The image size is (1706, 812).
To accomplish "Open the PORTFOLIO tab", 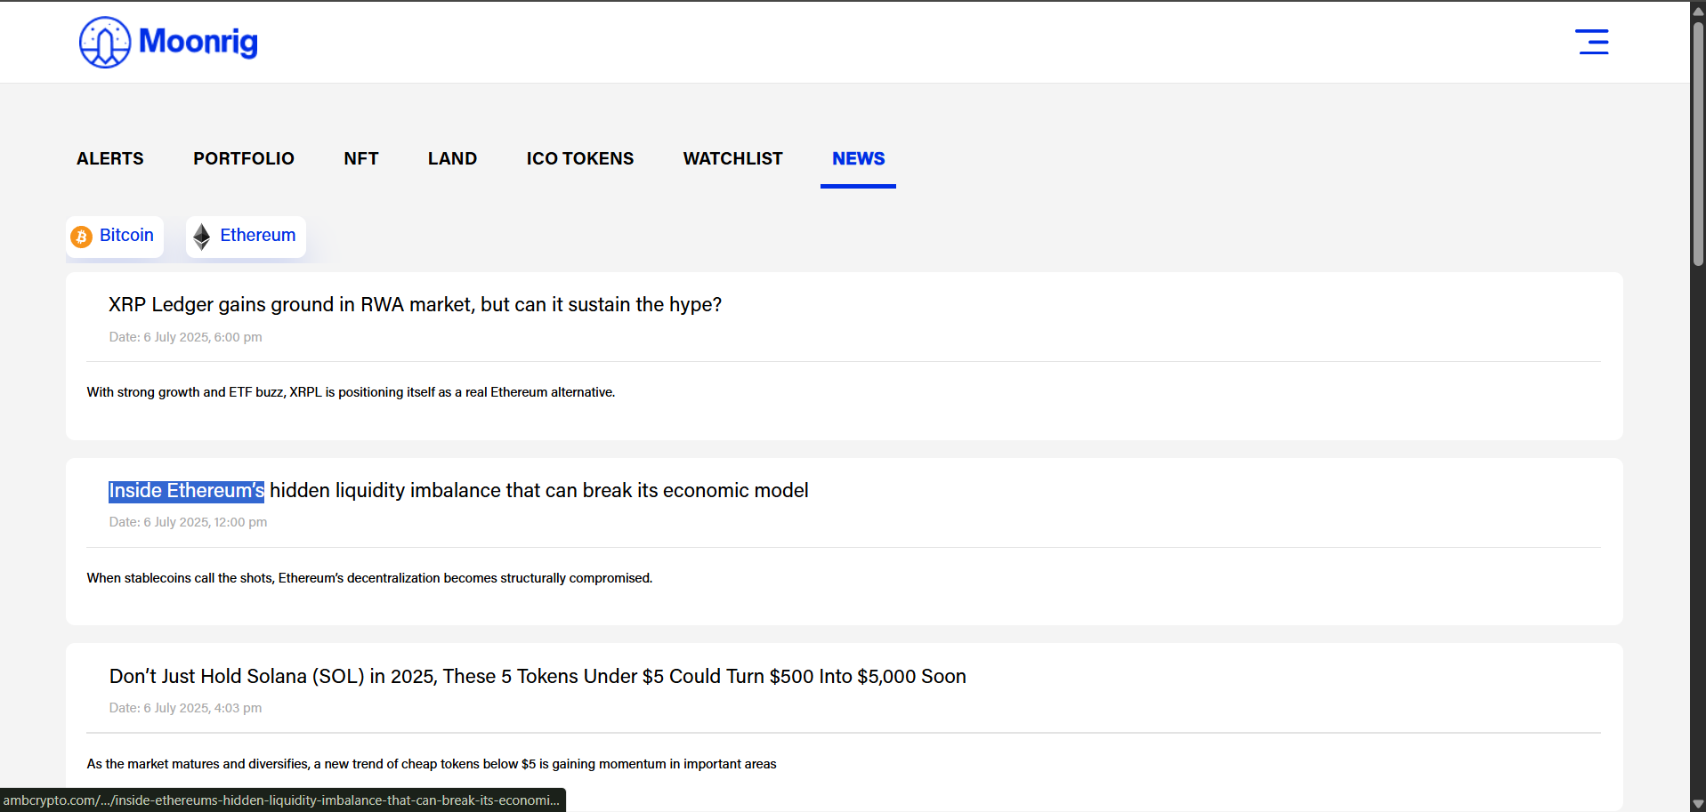I will click(244, 158).
